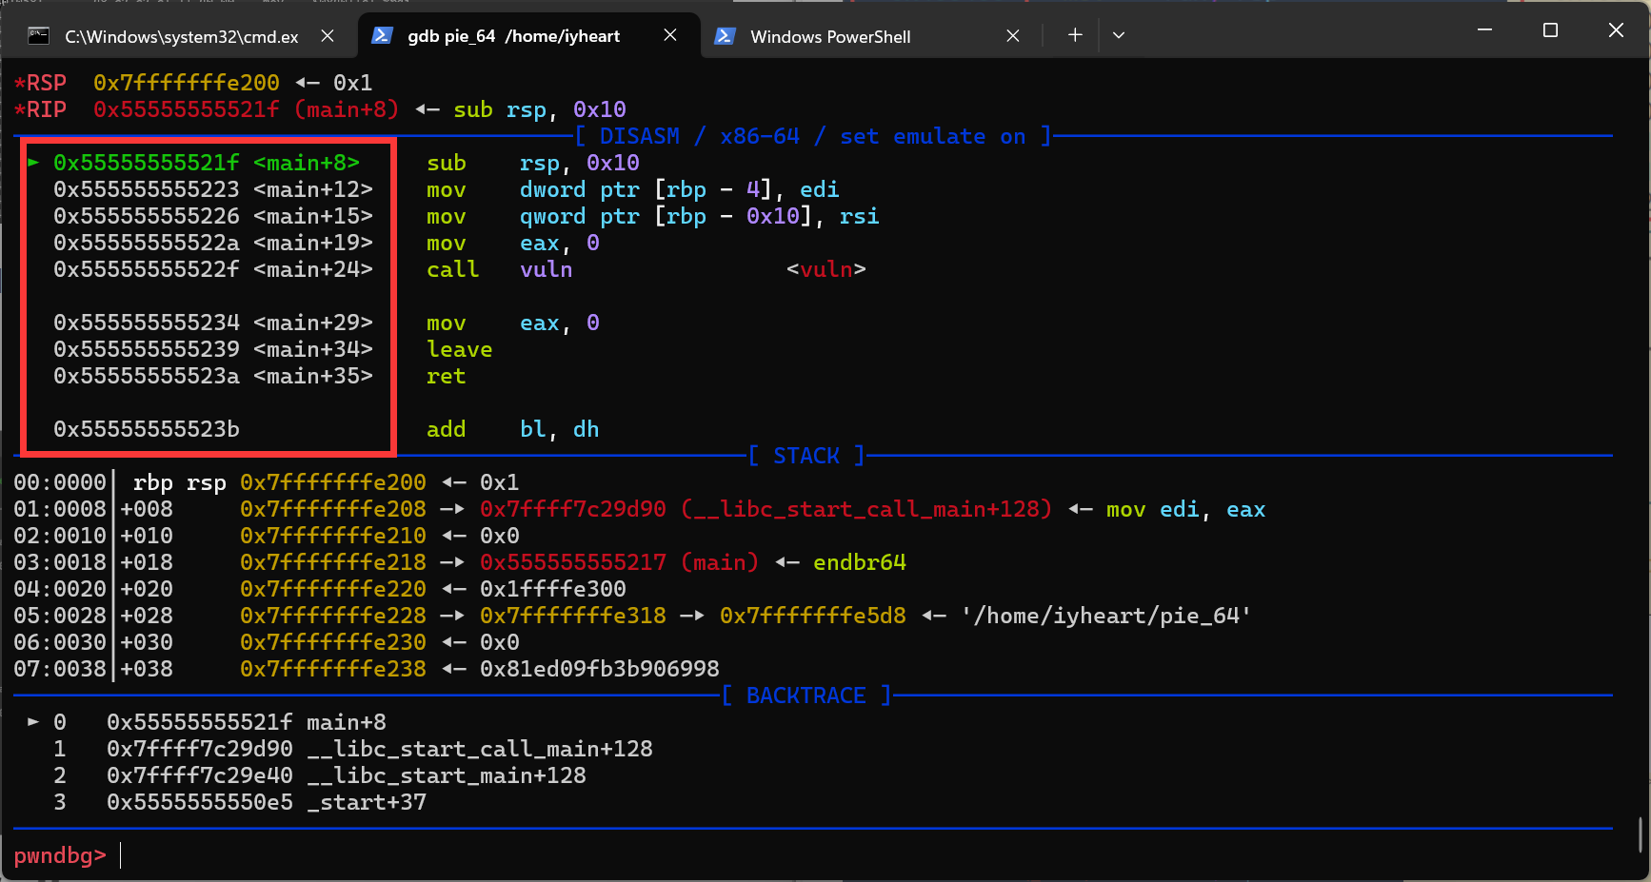Select address 0x555555555239 <main+34>
Image resolution: width=1651 pixels, height=882 pixels.
coord(213,349)
